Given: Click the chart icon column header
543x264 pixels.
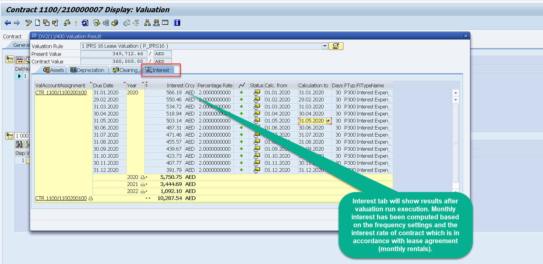Looking at the screenshot, I should click(241, 86).
